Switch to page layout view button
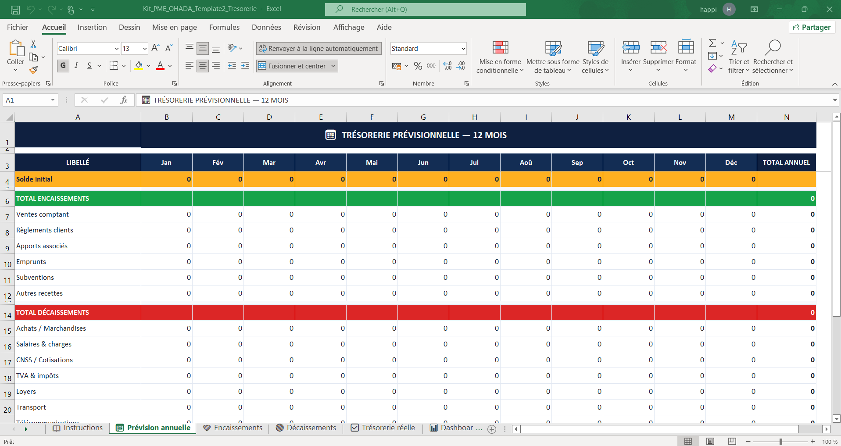This screenshot has height=446, width=841. [710, 441]
